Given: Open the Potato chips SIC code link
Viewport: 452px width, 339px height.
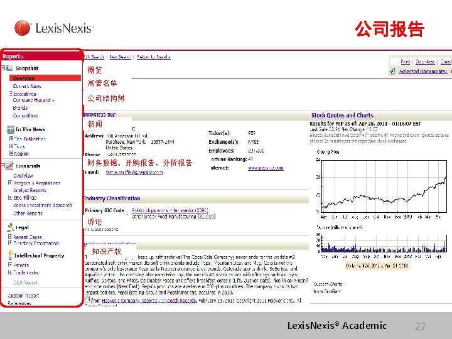Looking at the screenshot, I should coord(169,210).
